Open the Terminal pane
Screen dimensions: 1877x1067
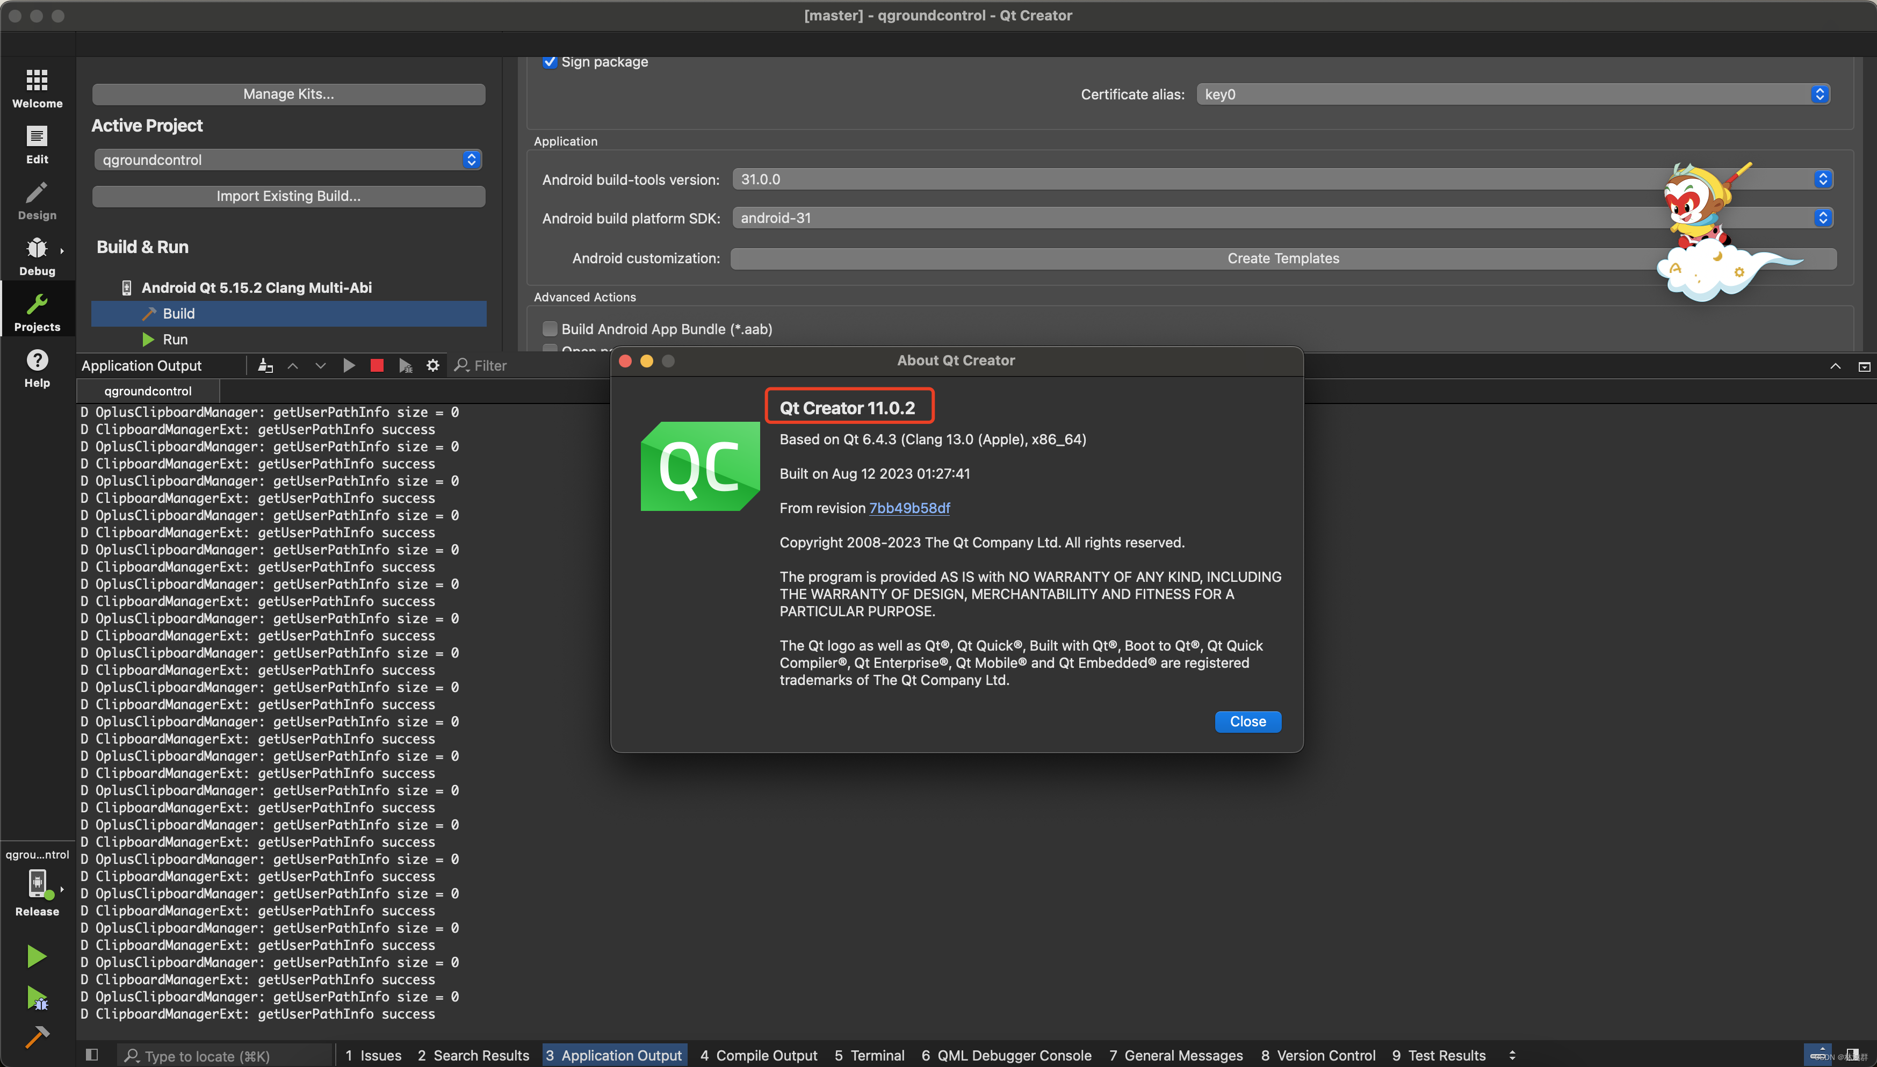(870, 1055)
